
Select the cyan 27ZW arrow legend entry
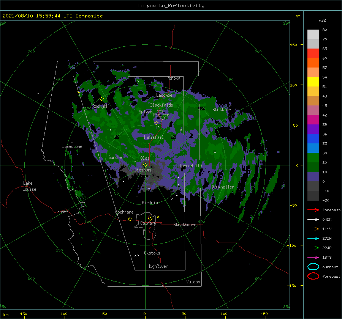click(313, 239)
